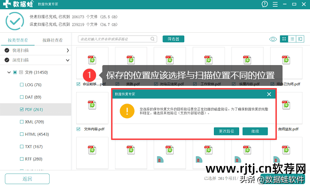Viewport: 310px width, 189px height.
Task: Switch to 按类型查看 tab
Action: 18,40
